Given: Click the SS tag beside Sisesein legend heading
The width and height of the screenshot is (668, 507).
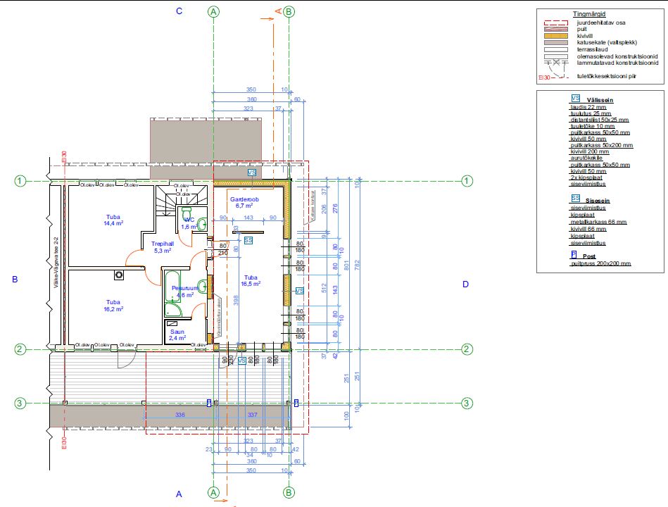Looking at the screenshot, I should [575, 199].
